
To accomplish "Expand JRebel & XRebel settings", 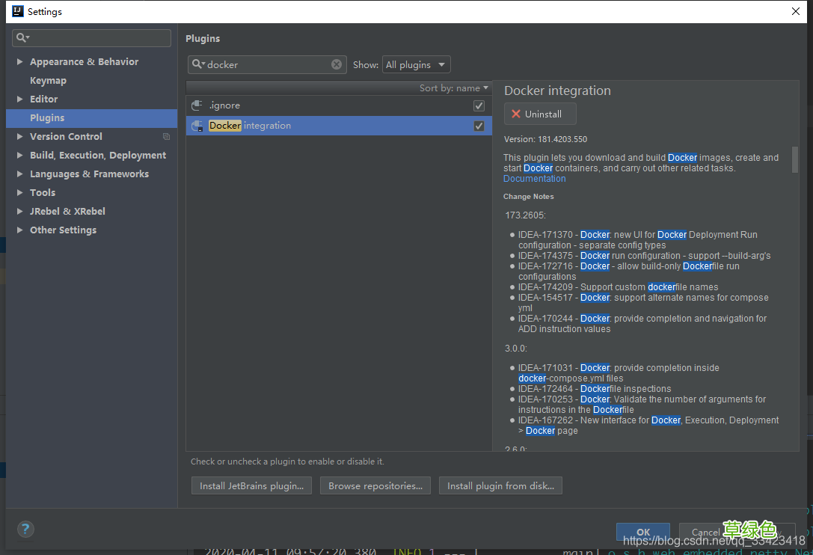I will pos(19,211).
